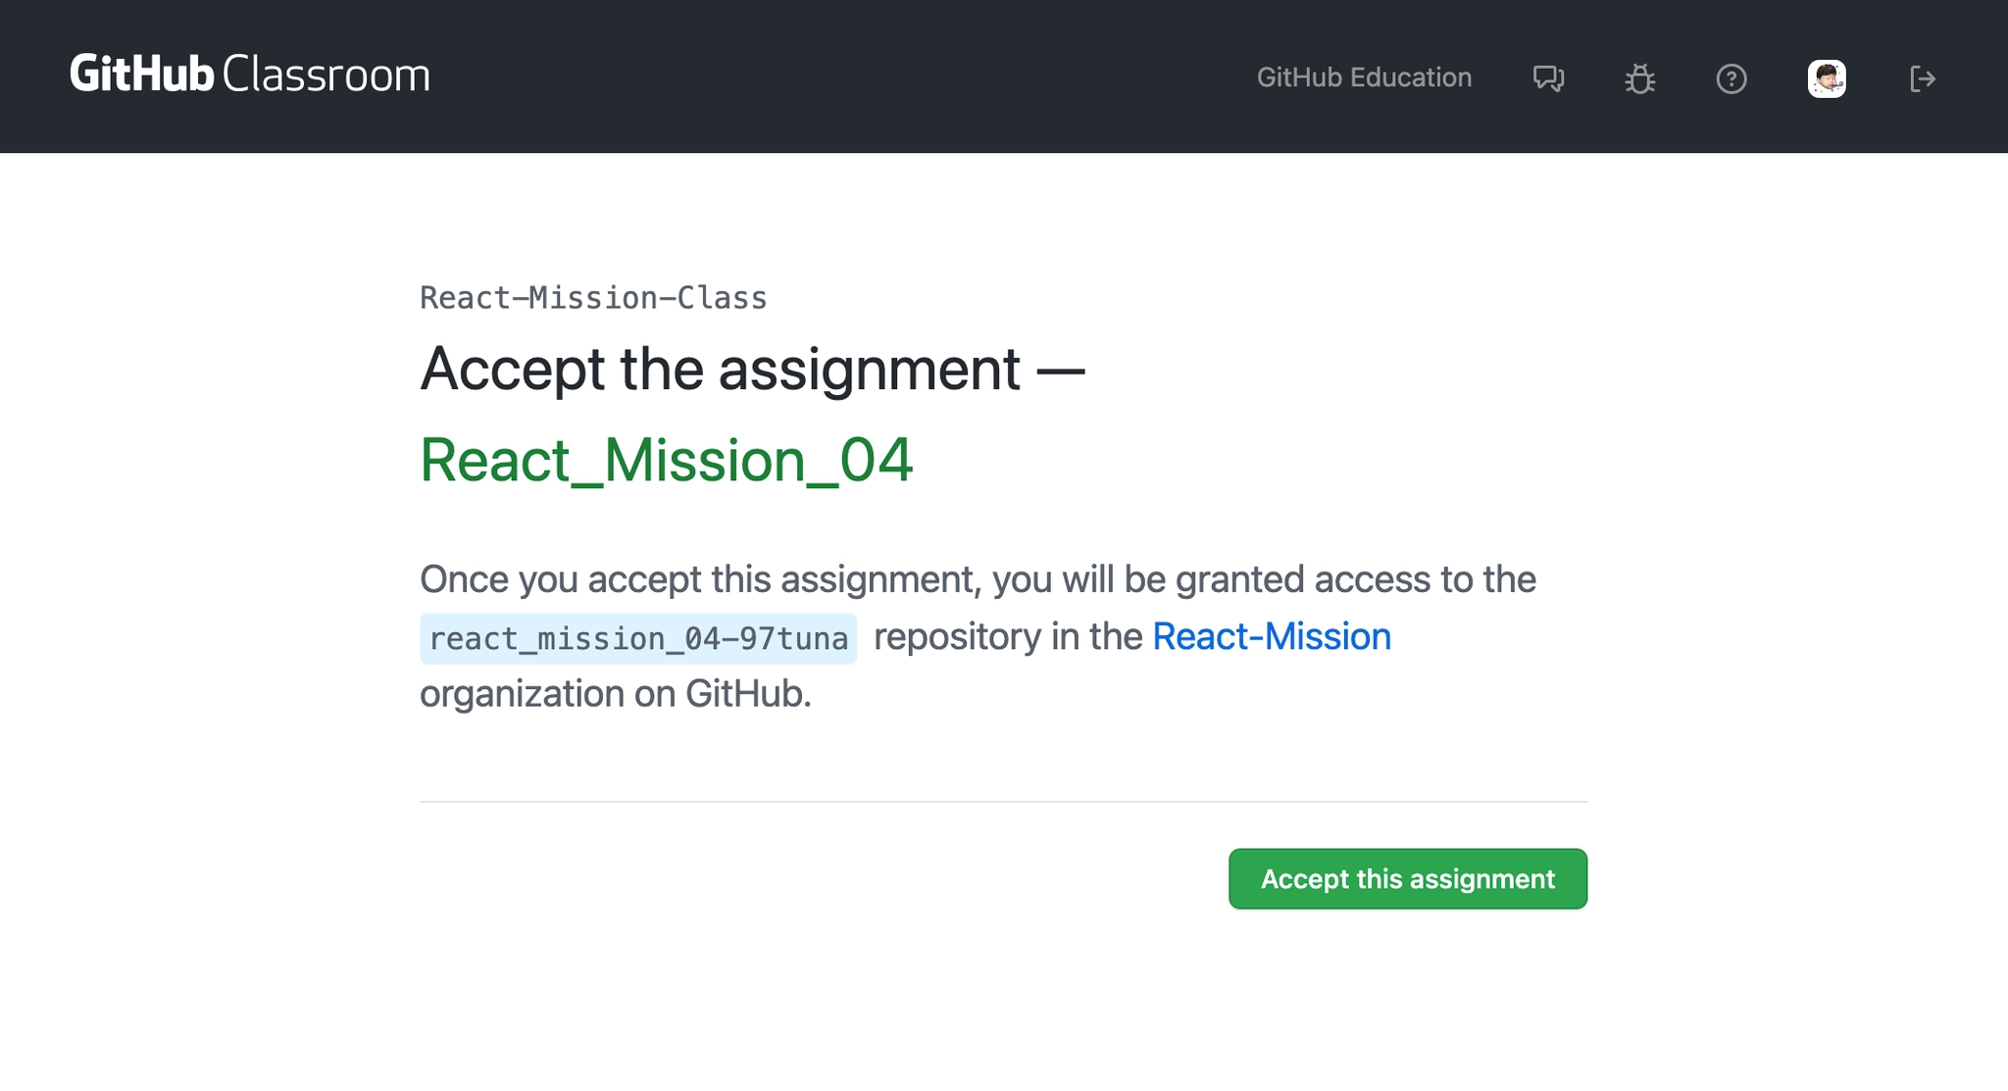Image resolution: width=2008 pixels, height=1091 pixels.
Task: Open the community discussions chat icon
Action: [1548, 78]
